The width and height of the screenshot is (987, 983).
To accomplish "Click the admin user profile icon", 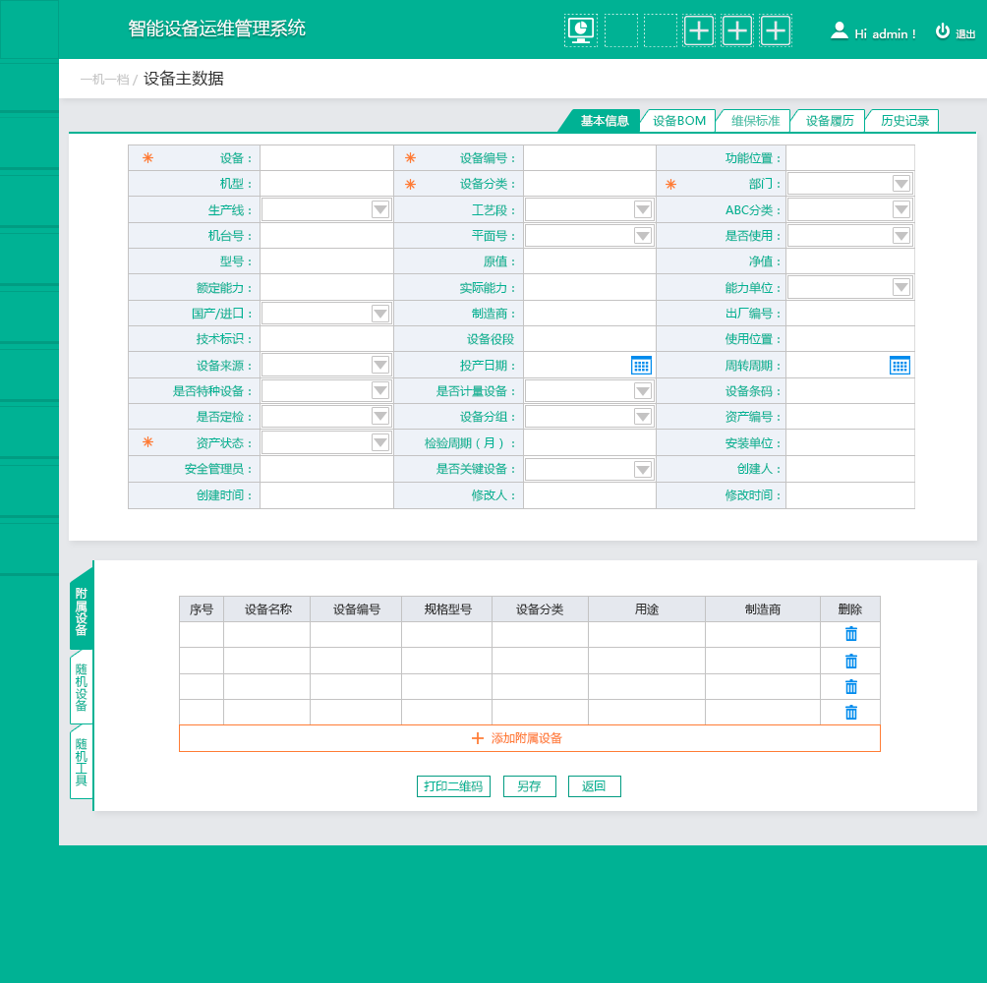I will (x=839, y=30).
